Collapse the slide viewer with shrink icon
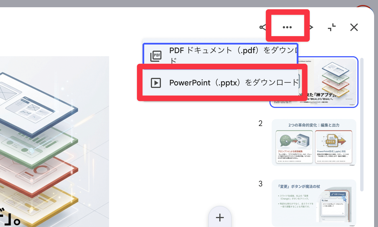The image size is (378, 227). click(x=332, y=27)
